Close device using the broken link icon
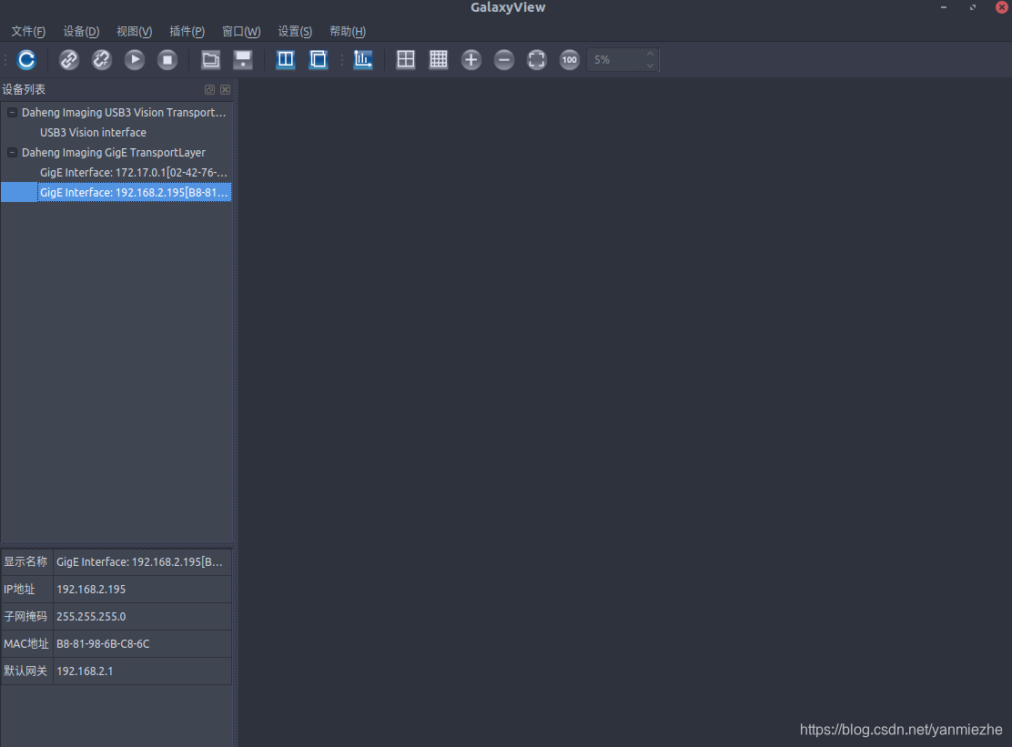Screen dimensions: 1012x747 click(101, 59)
